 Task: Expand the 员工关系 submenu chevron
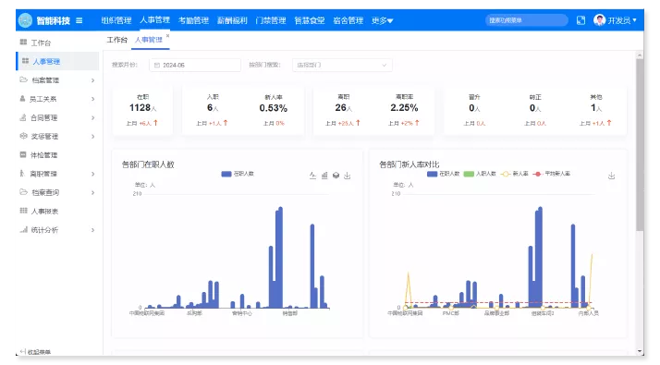pos(92,99)
